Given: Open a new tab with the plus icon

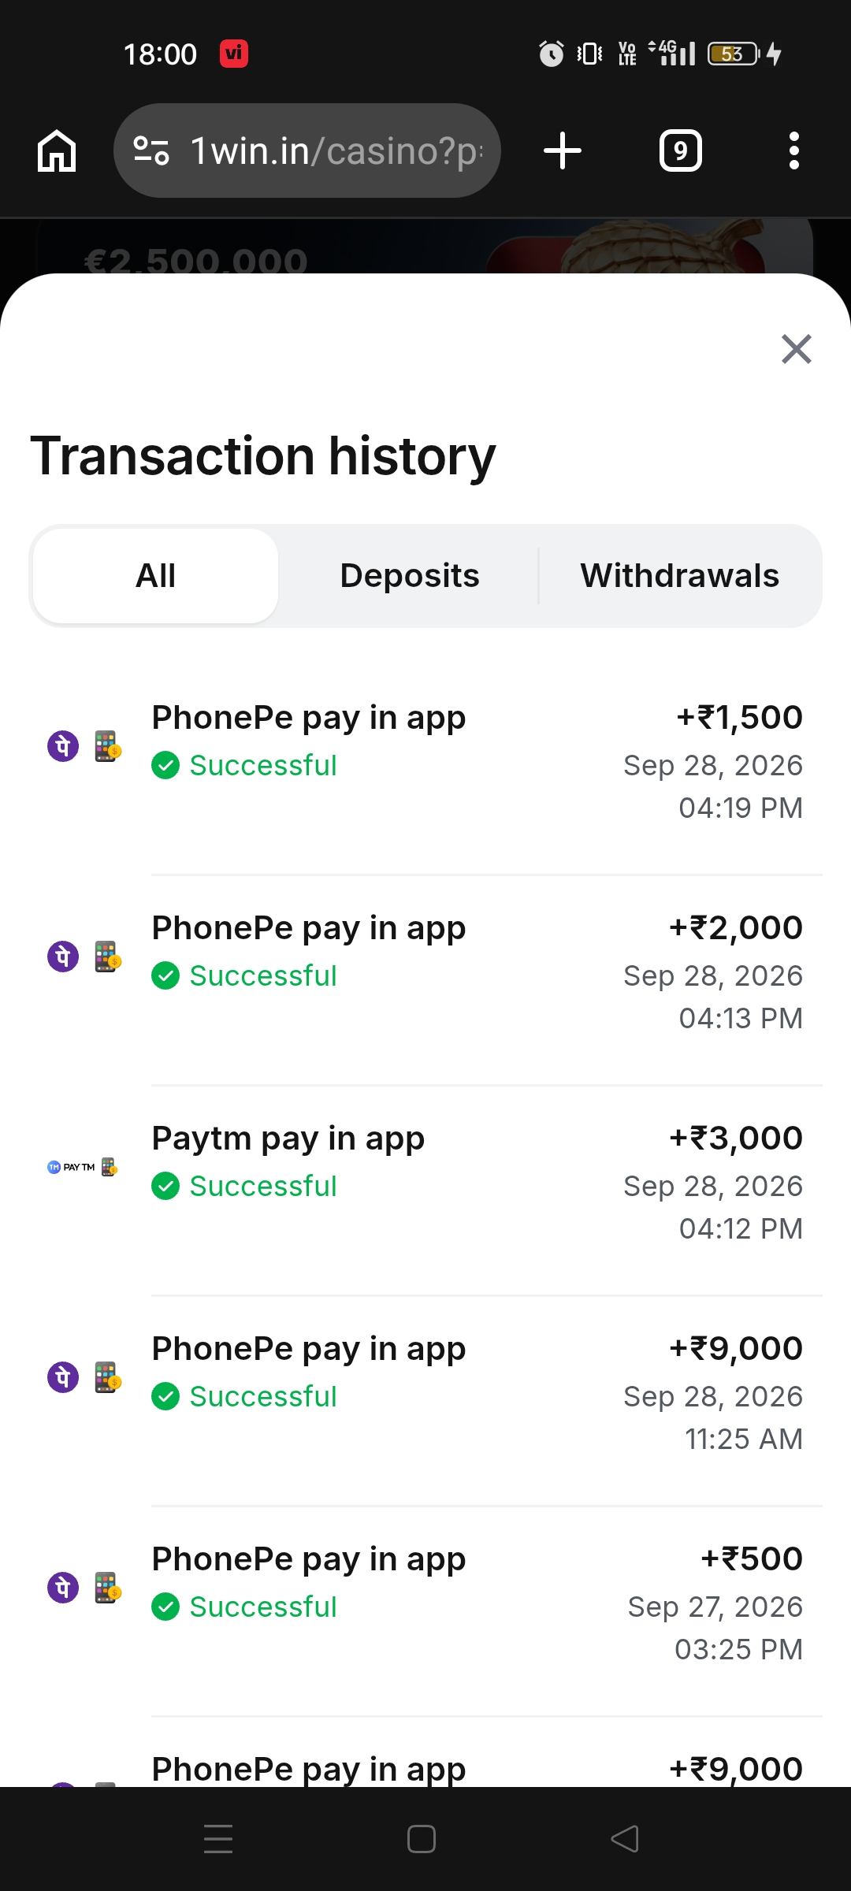Looking at the screenshot, I should coord(563,150).
